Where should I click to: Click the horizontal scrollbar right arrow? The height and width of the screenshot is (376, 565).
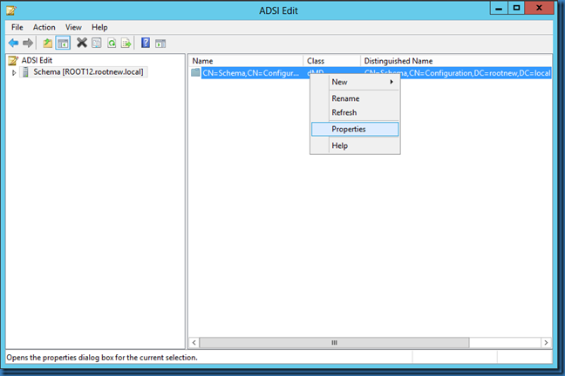(x=547, y=343)
